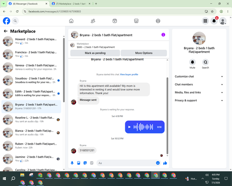Viewport: 232px width, 186px height.
Task: Expand the Chat members section
Action: point(199,85)
